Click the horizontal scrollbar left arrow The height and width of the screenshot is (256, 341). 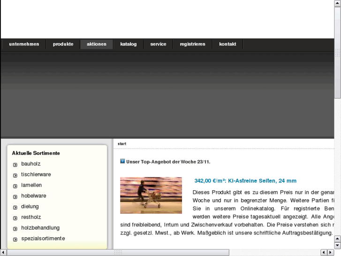[x=3, y=253]
